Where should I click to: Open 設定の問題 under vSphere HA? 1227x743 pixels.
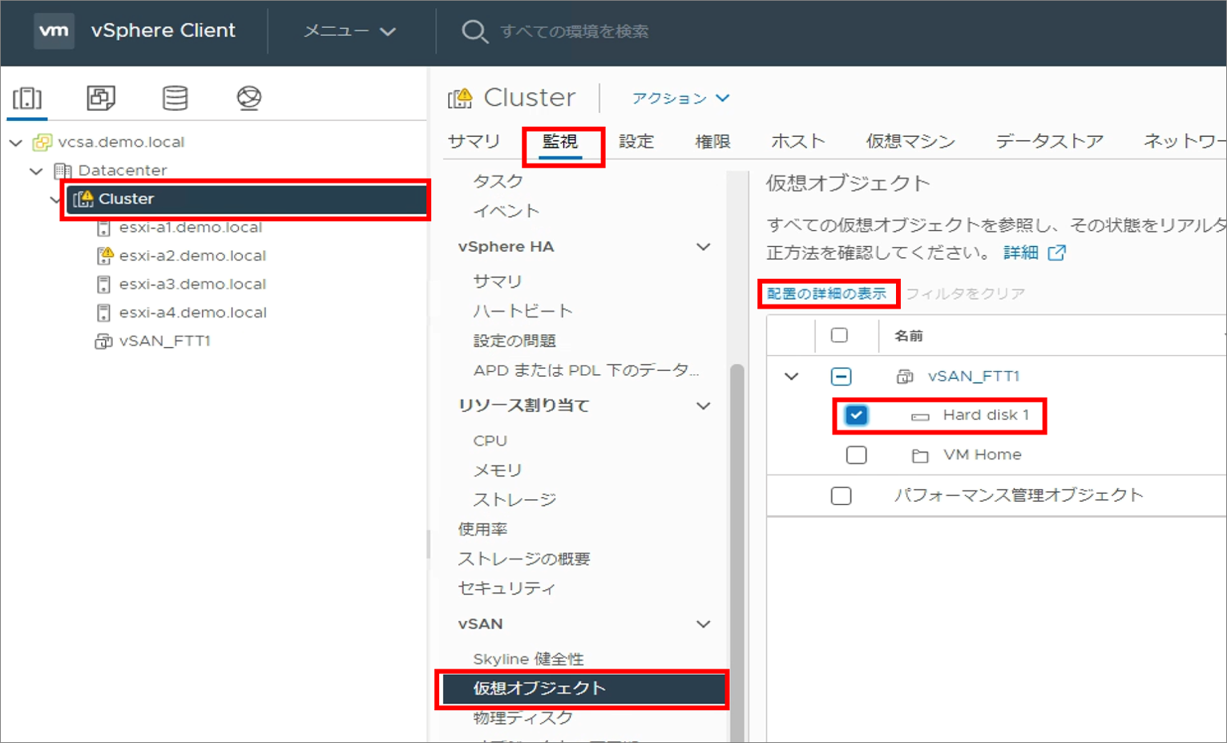515,341
